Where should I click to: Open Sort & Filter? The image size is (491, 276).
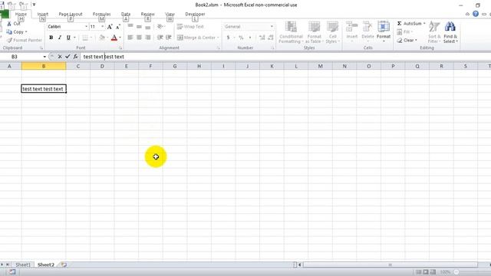coord(434,32)
